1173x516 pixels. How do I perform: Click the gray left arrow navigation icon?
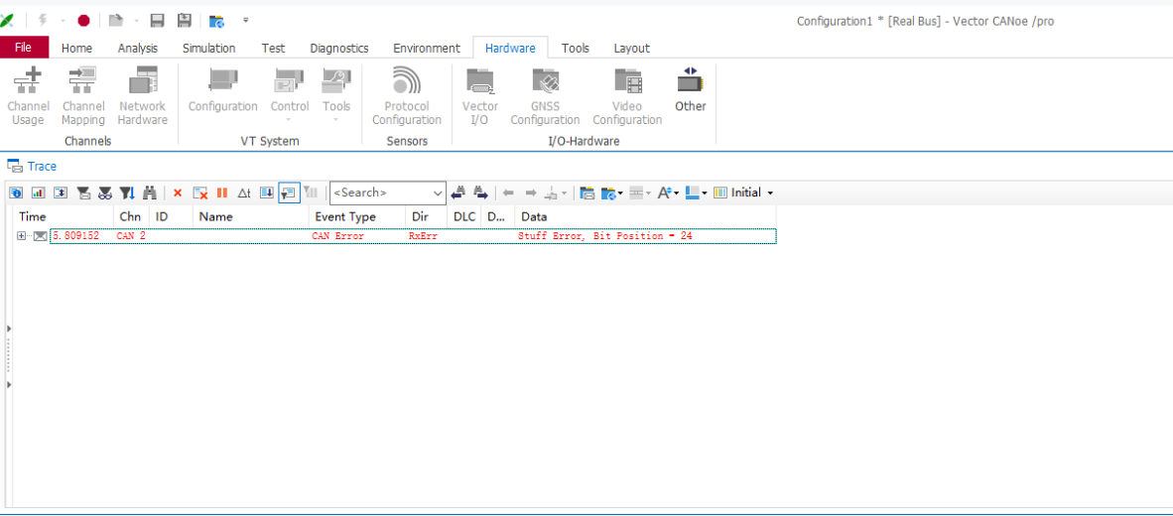click(509, 193)
